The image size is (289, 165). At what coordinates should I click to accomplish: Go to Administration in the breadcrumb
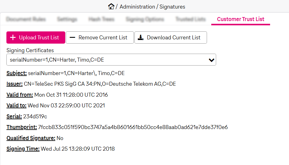tap(137, 7)
